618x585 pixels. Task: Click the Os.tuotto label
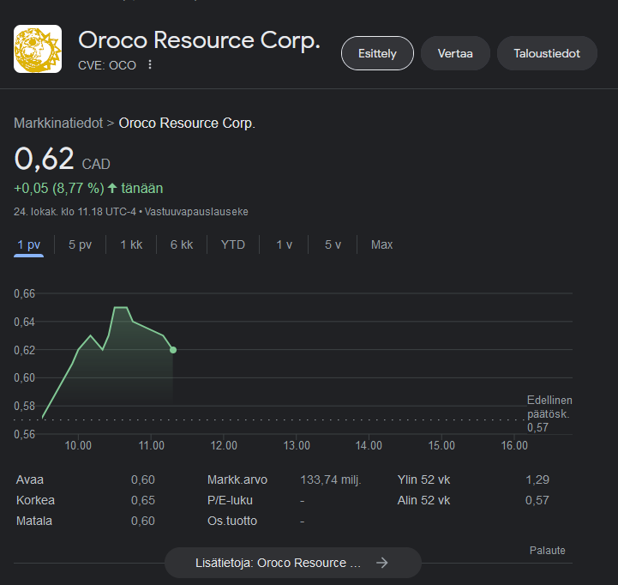pos(232,521)
